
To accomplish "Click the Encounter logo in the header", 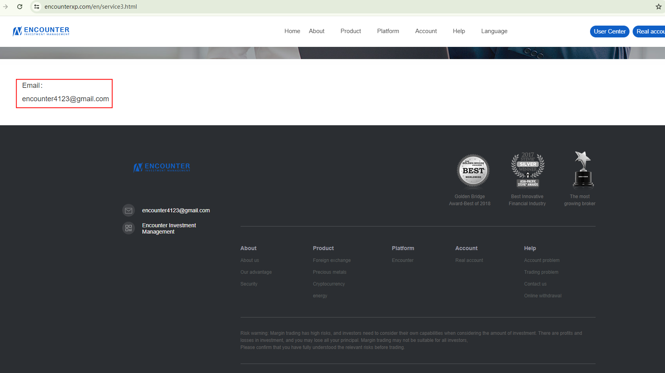I will click(x=41, y=31).
